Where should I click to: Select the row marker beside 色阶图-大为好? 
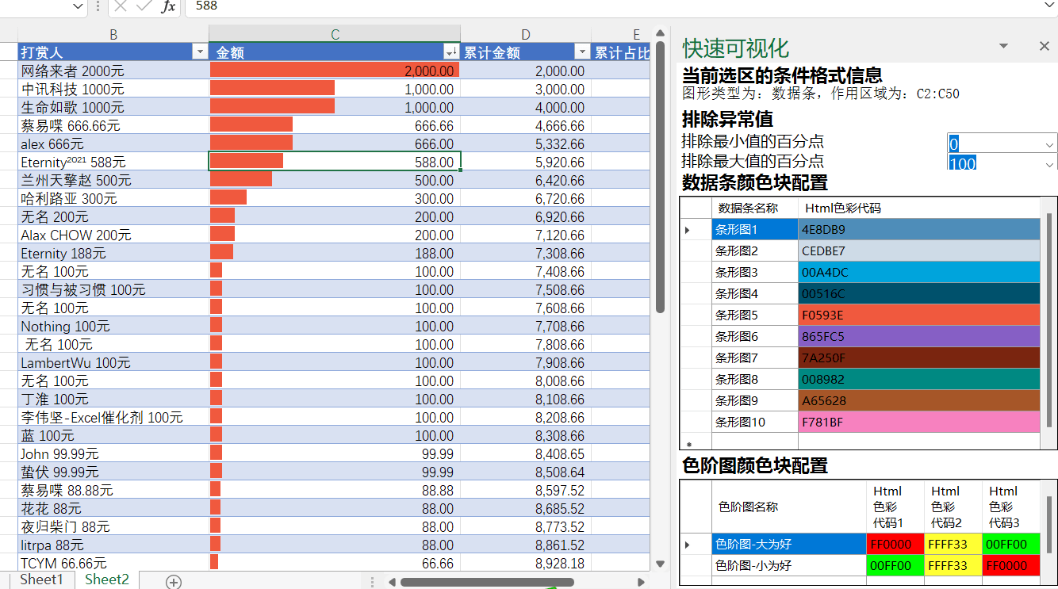[696, 545]
